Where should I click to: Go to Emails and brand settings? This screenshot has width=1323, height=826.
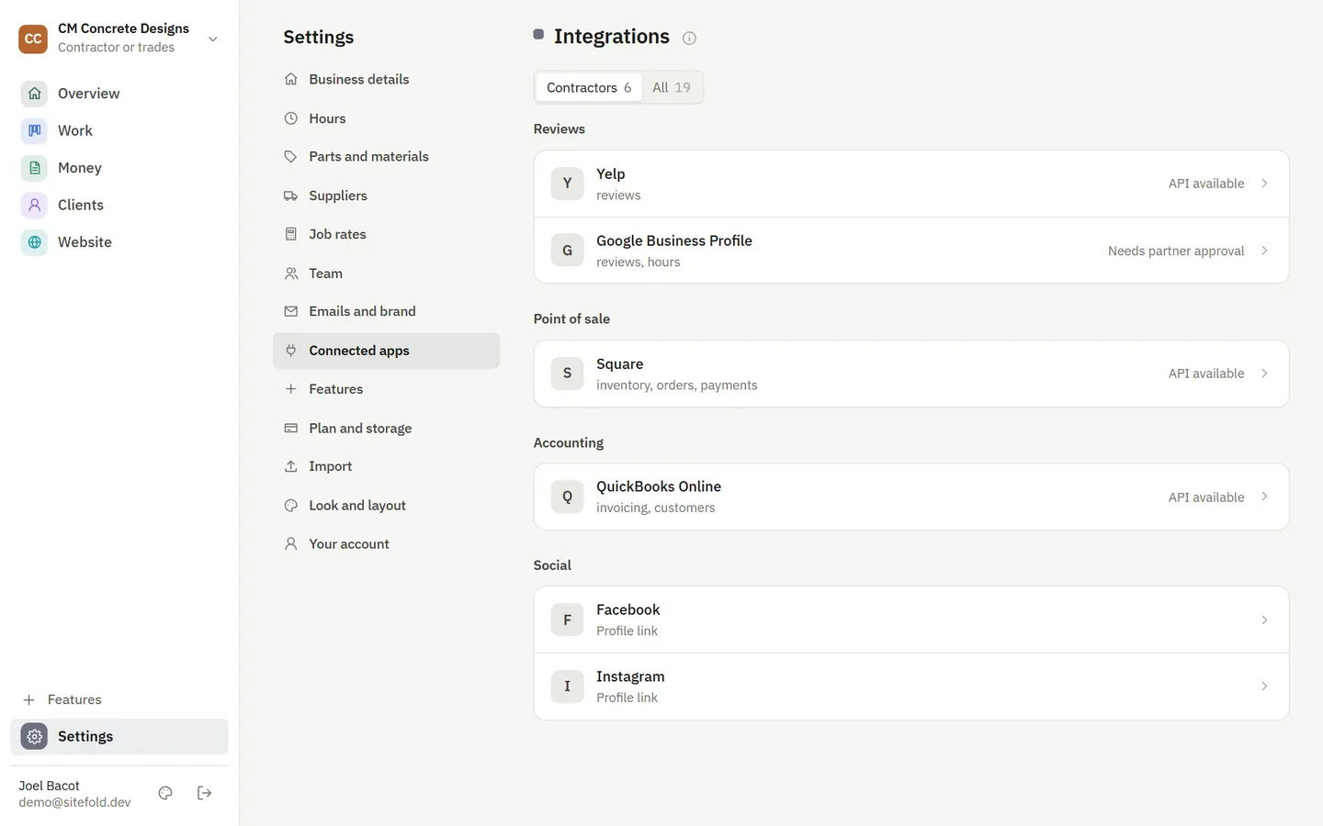386,312
